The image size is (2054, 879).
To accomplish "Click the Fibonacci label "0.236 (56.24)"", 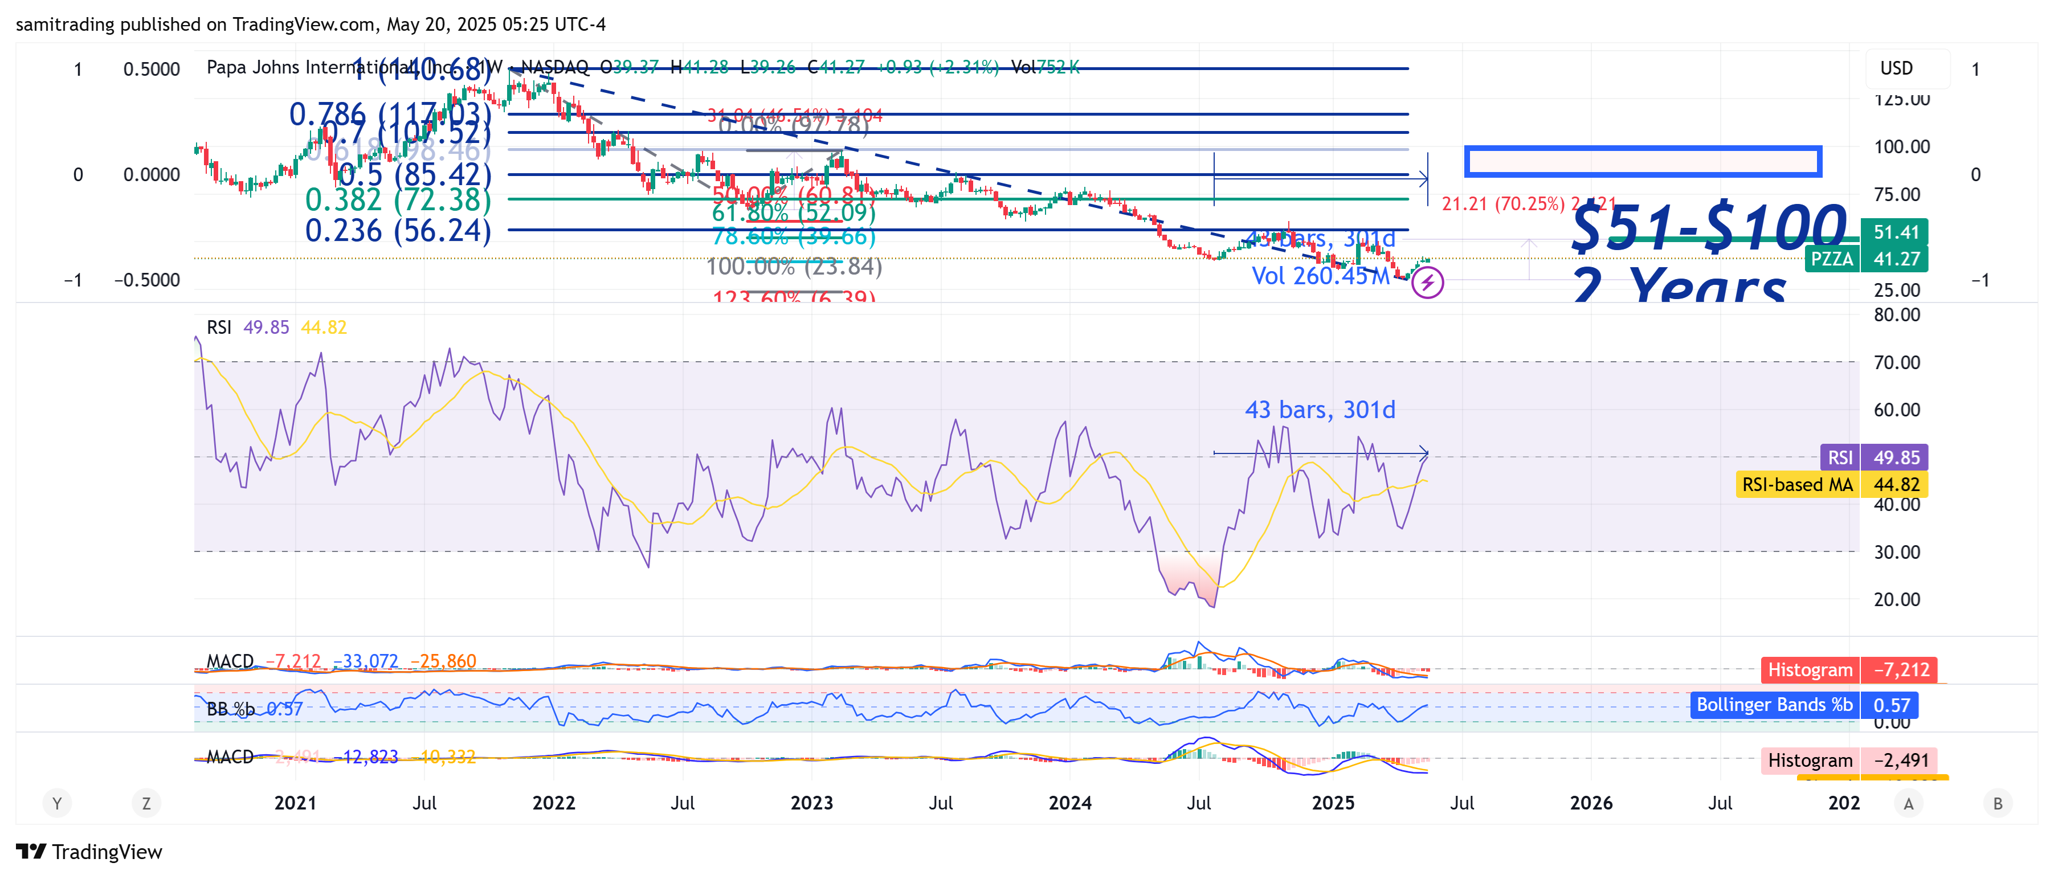I will click(x=398, y=231).
